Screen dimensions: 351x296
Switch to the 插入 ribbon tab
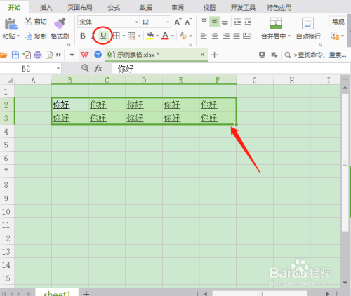46,8
